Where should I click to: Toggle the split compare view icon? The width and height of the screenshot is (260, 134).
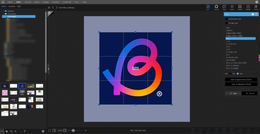tap(54, 130)
